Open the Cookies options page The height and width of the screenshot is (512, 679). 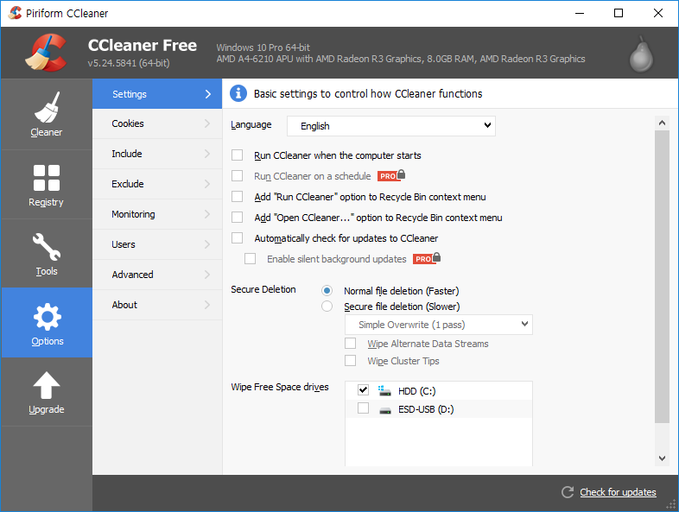(157, 123)
